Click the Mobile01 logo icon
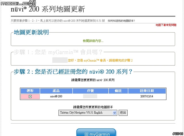Image resolution: width=184 pixels, height=136 pixels. 18,3
